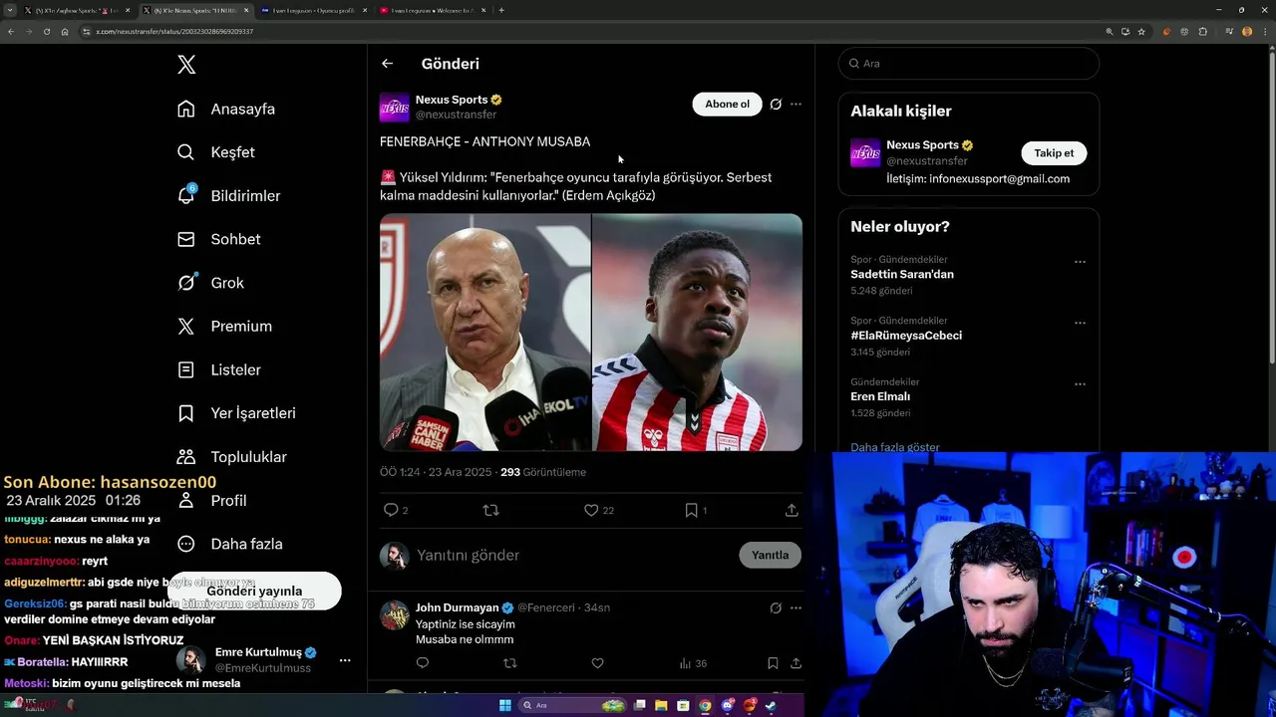Click Grok icon on John Durmayan's comment
This screenshot has width=1276, height=717.
[776, 607]
